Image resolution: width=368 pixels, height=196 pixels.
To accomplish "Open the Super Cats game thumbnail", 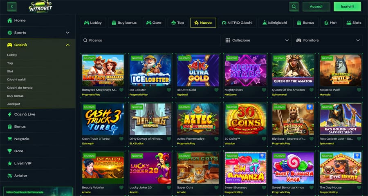I will (x=198, y=168).
